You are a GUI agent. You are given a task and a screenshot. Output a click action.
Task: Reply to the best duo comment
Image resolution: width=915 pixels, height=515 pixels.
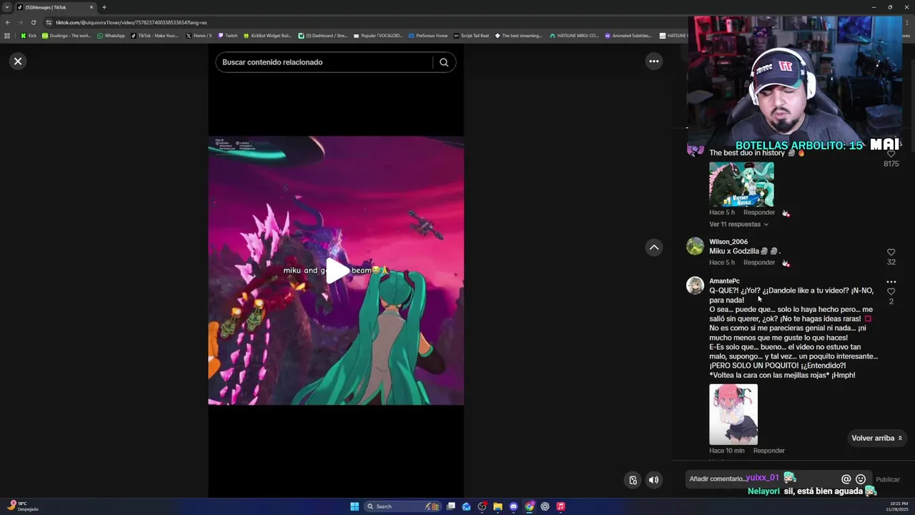(x=759, y=212)
